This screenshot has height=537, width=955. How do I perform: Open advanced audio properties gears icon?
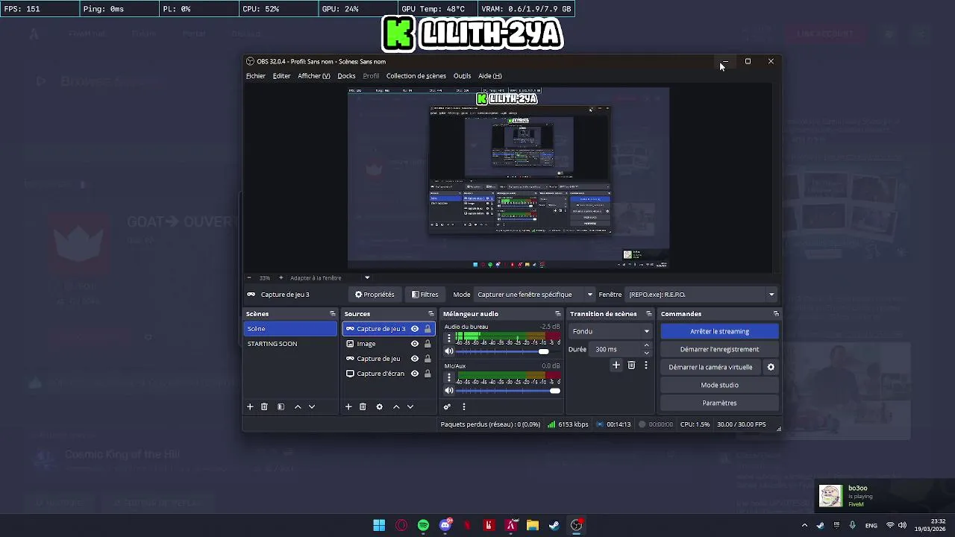click(447, 406)
